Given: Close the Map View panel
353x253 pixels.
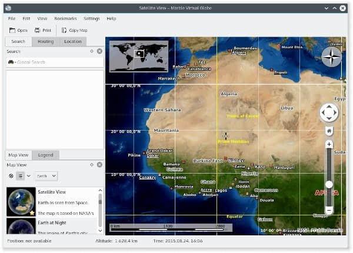Looking at the screenshot, I should pos(99,165).
